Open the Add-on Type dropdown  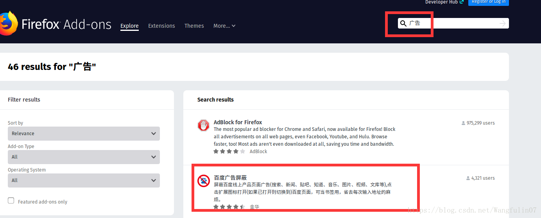point(84,157)
